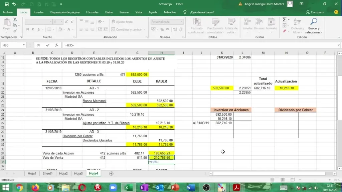Expand the formula bar chevron
The height and width of the screenshot is (192, 342).
[x=338, y=45]
